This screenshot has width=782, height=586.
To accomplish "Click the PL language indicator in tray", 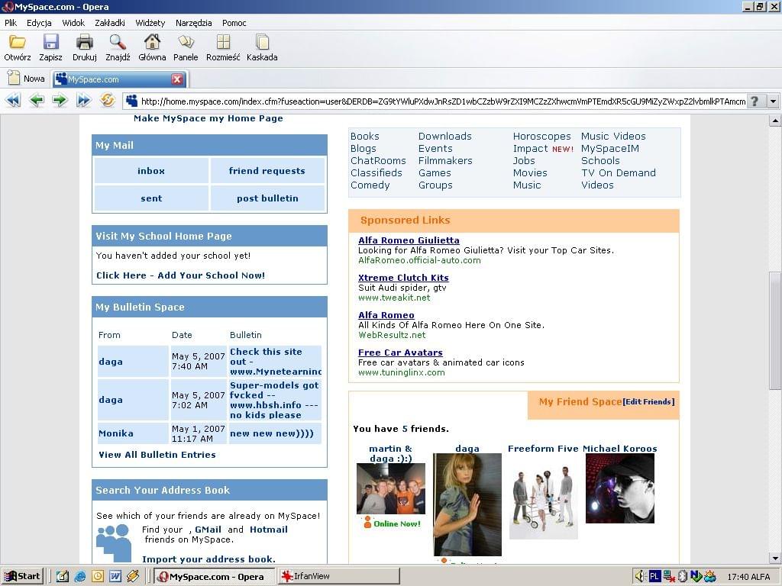I will (654, 577).
